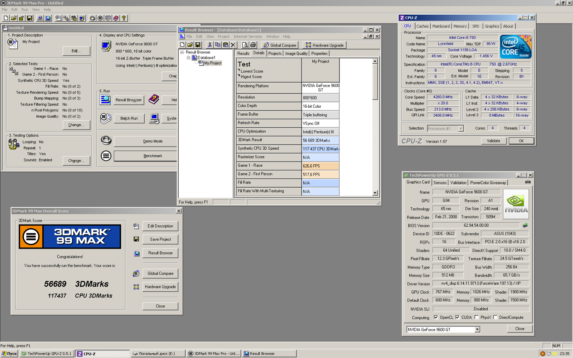
Task: Open Локальный диск (E:) from taskbar
Action: [x=158, y=354]
